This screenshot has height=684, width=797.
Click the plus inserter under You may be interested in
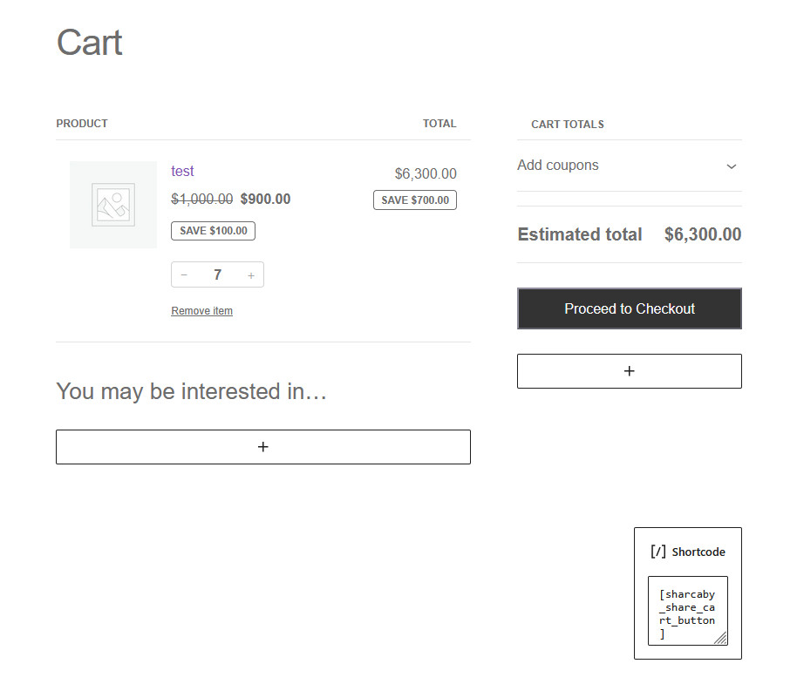[262, 446]
